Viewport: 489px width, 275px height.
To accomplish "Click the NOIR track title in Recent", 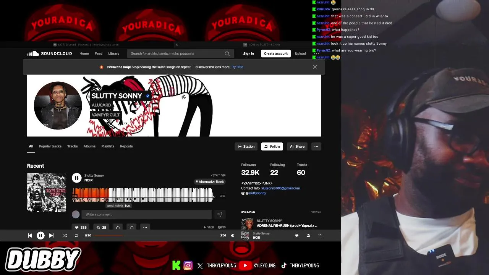I will point(88,180).
